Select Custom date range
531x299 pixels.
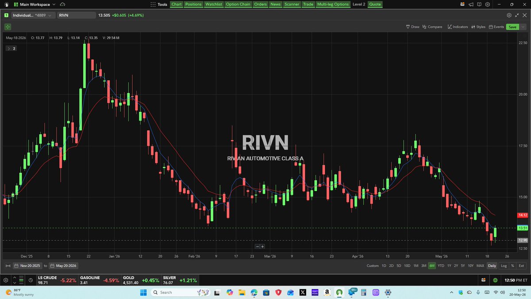click(373, 266)
